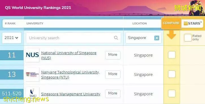
Task: Check compare box for NUS
Action: click(x=172, y=55)
